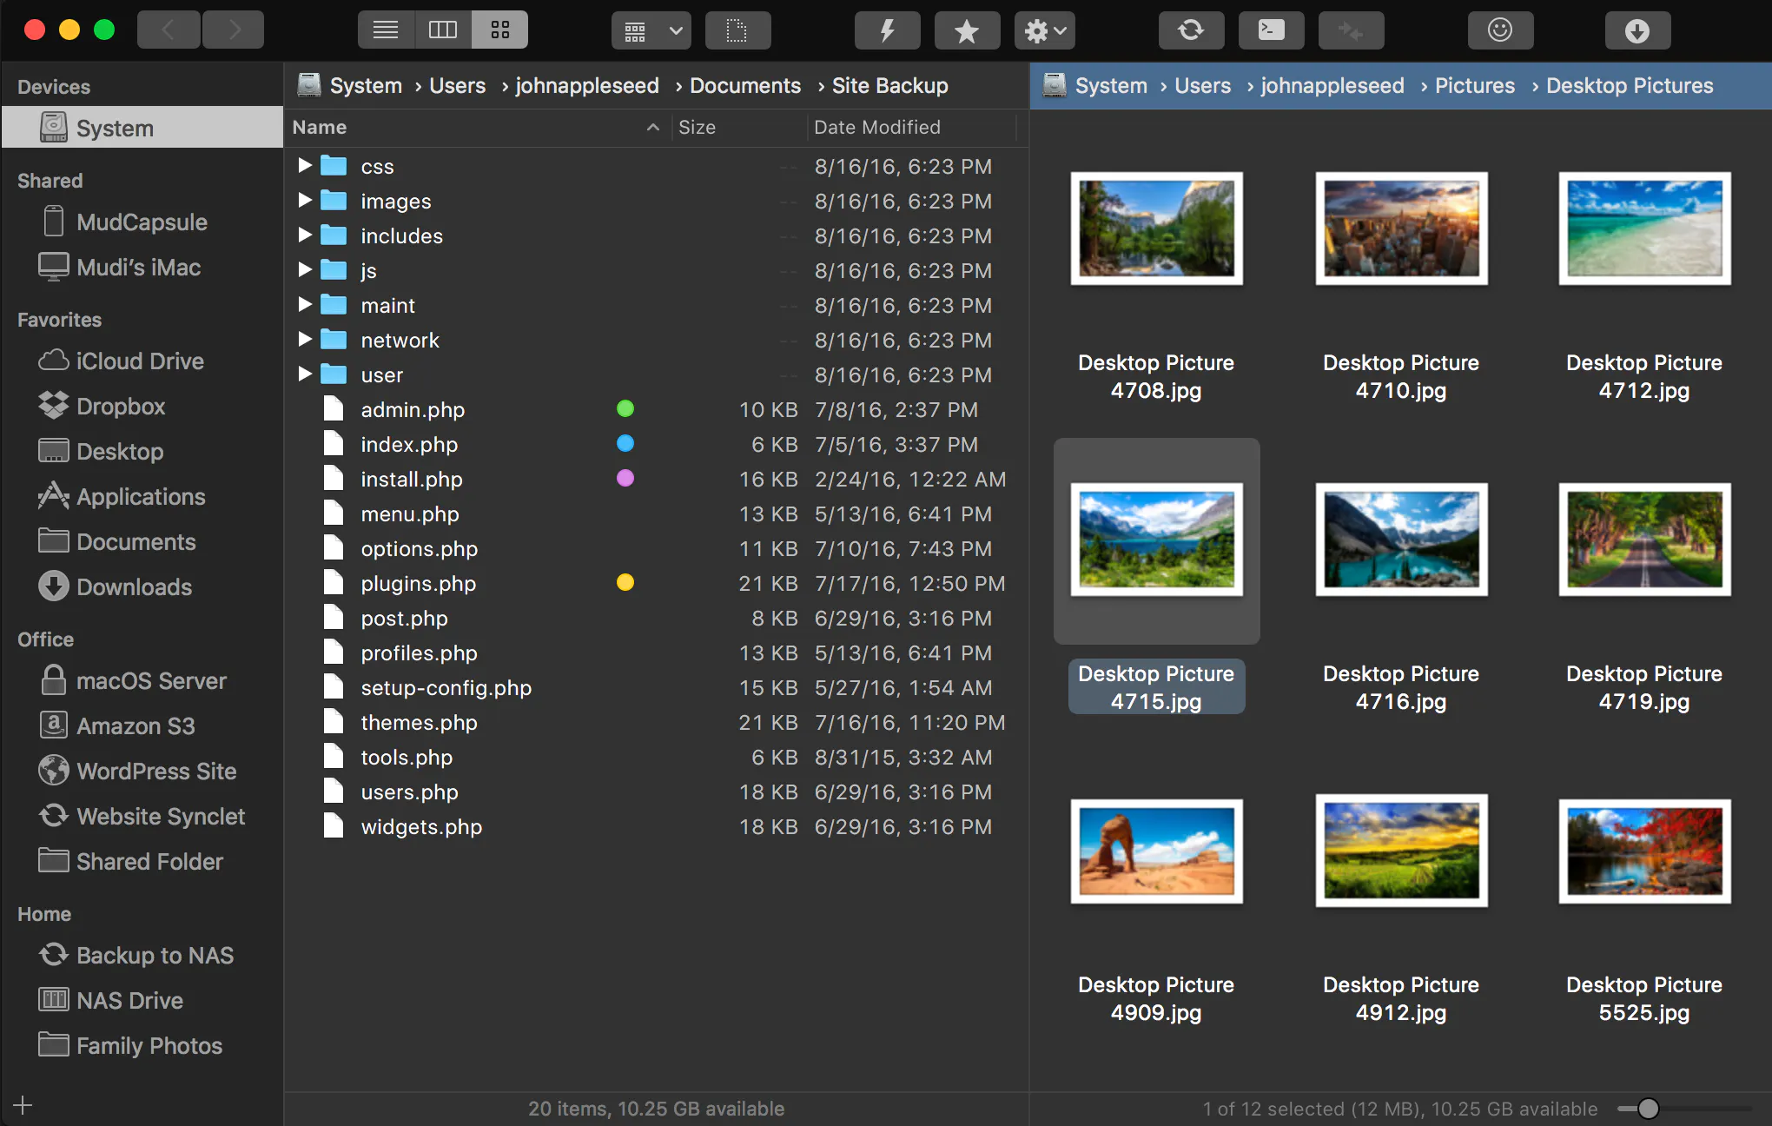
Task: Click Desktop Pictures in right path bar
Action: [1630, 86]
